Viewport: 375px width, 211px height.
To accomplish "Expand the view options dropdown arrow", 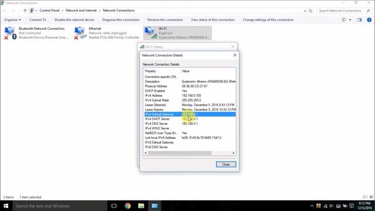I will (x=350, y=20).
